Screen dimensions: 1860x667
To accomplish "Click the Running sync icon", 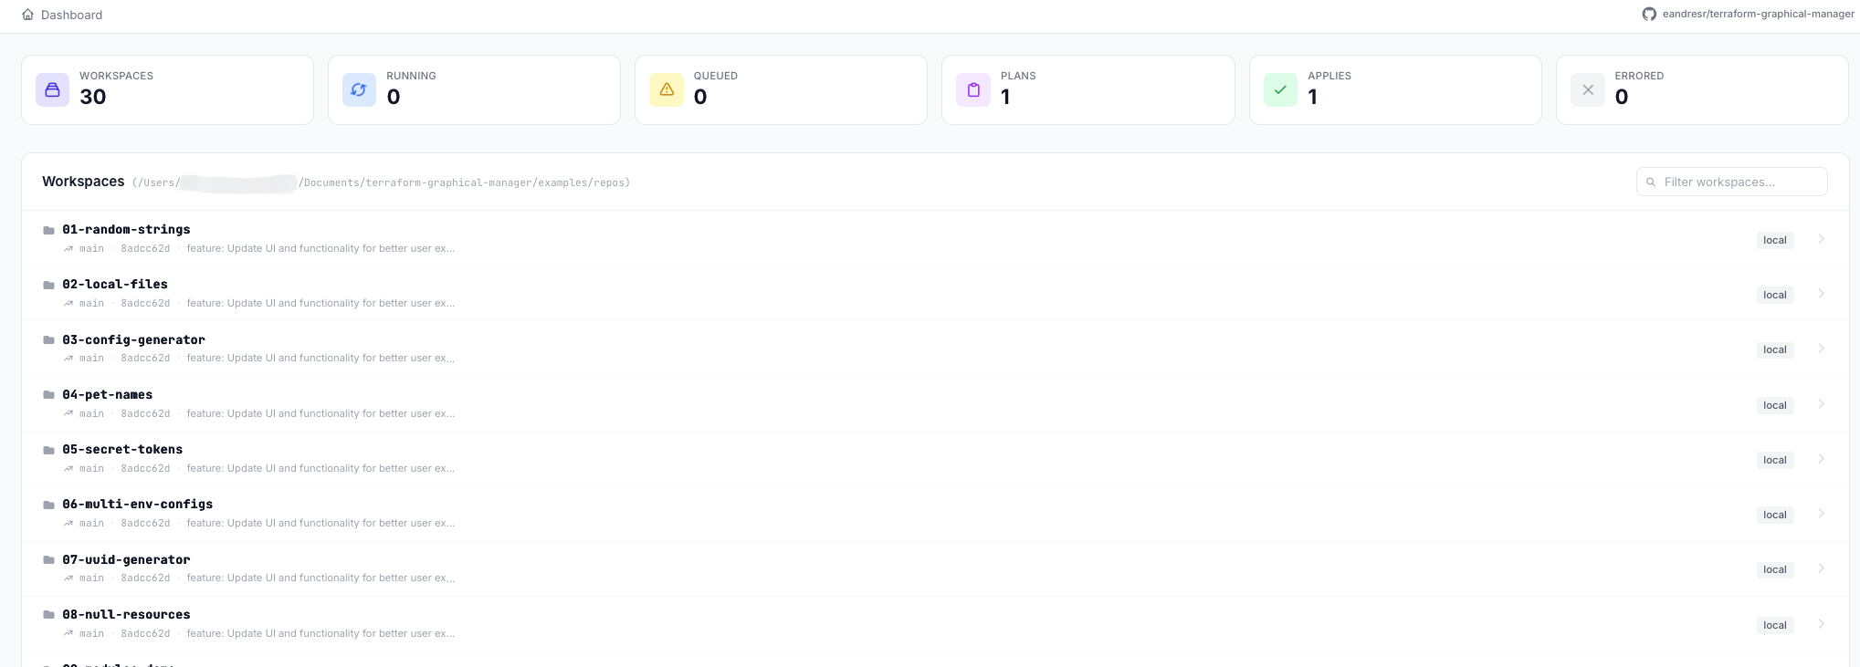I will click(359, 89).
